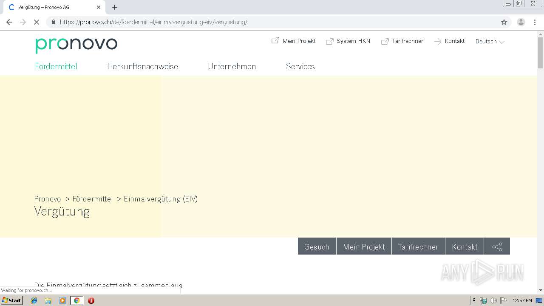The height and width of the screenshot is (306, 544).
Task: Click the clock showing 12:57 PM
Action: click(522, 300)
